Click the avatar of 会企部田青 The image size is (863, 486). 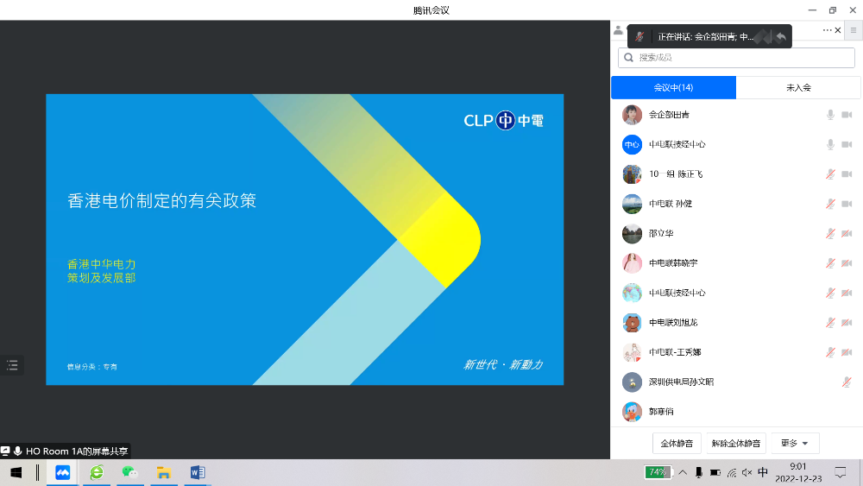tap(632, 115)
